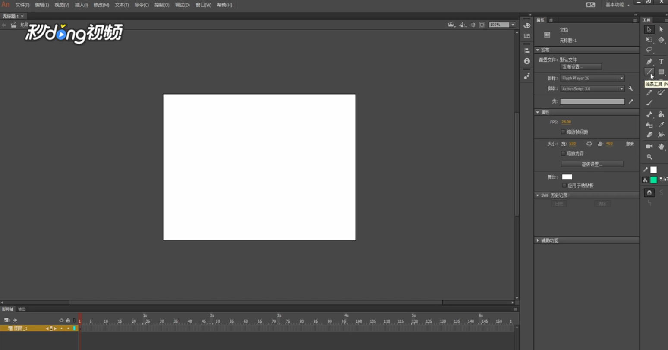Open the 修改(M) menu
Screen dimensions: 668x350
[101, 5]
